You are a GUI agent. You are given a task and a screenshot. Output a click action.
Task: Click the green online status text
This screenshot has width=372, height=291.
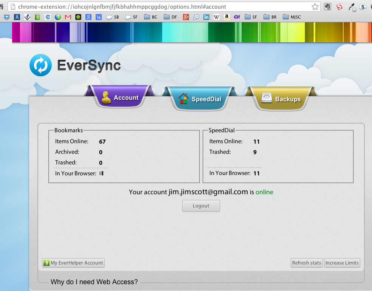264,192
